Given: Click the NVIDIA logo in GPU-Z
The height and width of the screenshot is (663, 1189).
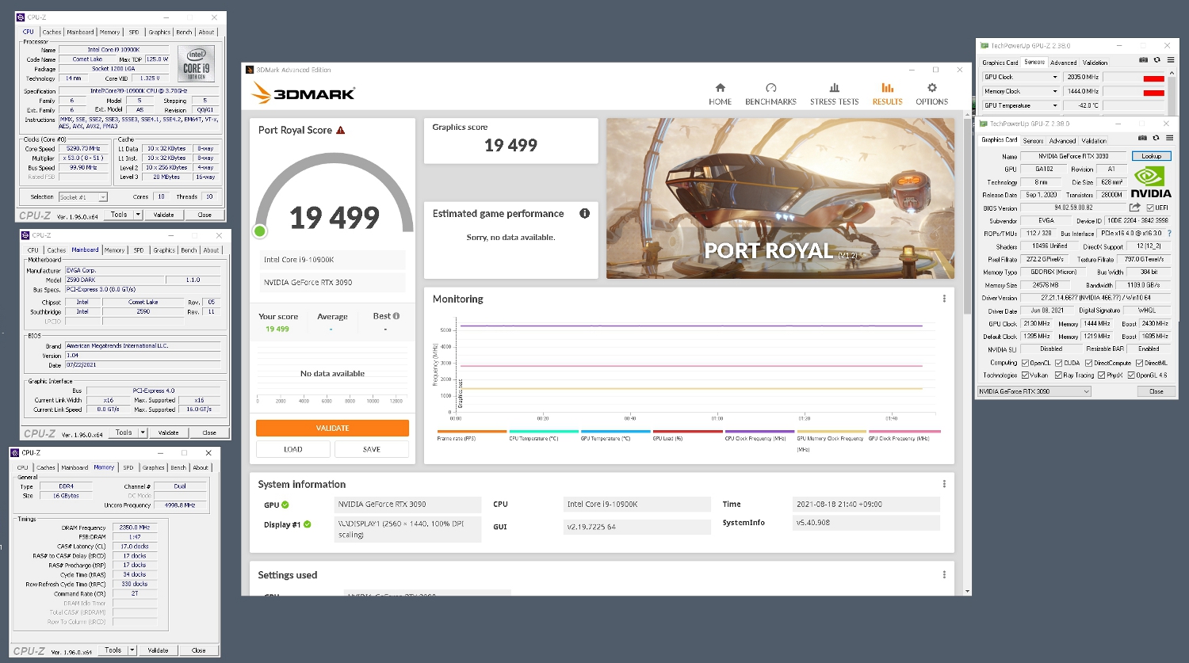Looking at the screenshot, I should [x=1150, y=181].
